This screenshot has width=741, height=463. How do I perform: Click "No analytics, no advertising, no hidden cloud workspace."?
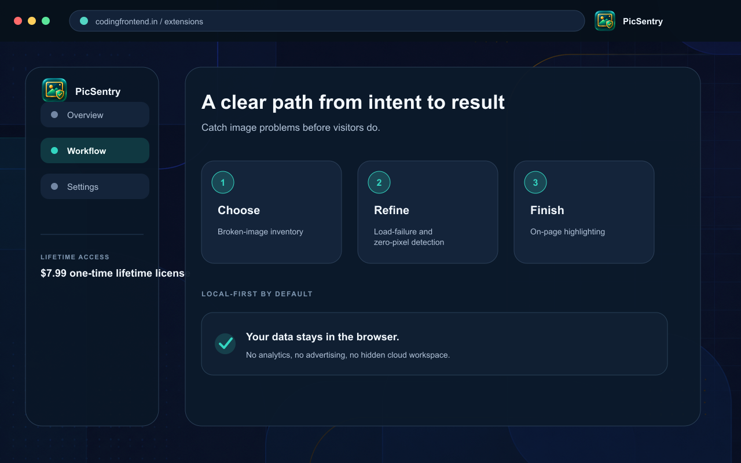pos(348,355)
